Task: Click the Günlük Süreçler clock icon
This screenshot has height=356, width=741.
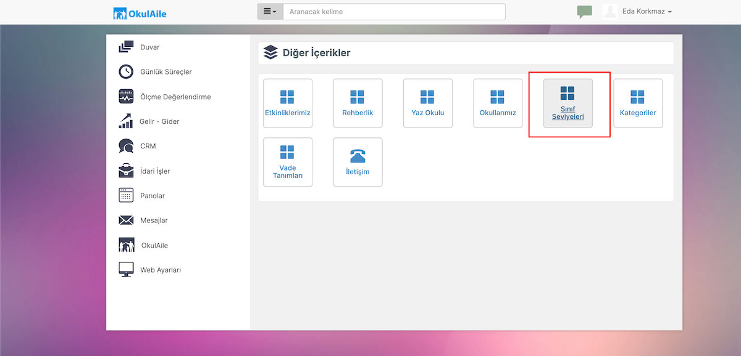Action: (x=126, y=71)
